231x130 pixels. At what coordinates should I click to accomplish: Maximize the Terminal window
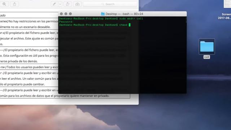tap(70, 14)
